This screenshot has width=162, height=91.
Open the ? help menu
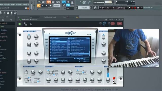[x=28, y=5]
